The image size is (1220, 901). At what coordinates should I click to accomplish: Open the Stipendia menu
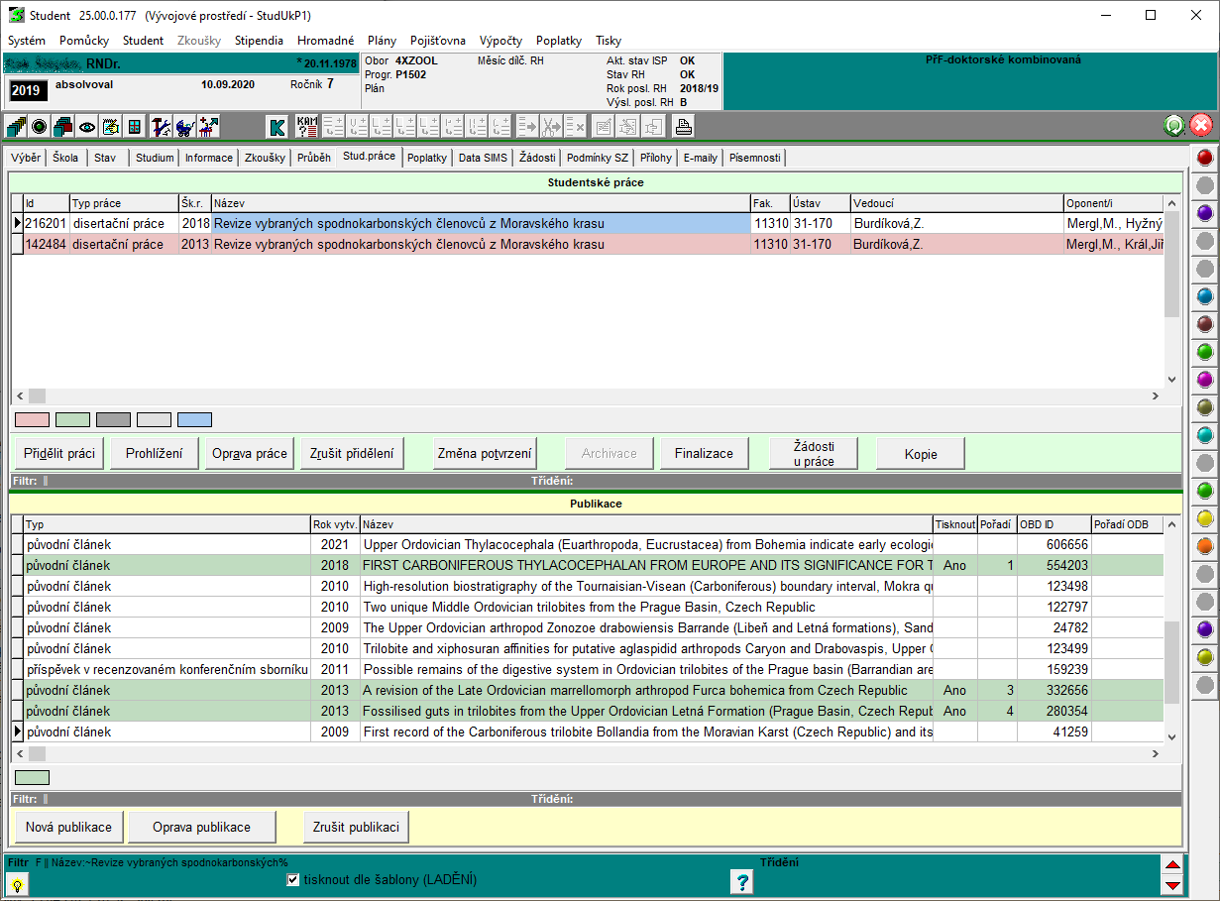coord(259,41)
